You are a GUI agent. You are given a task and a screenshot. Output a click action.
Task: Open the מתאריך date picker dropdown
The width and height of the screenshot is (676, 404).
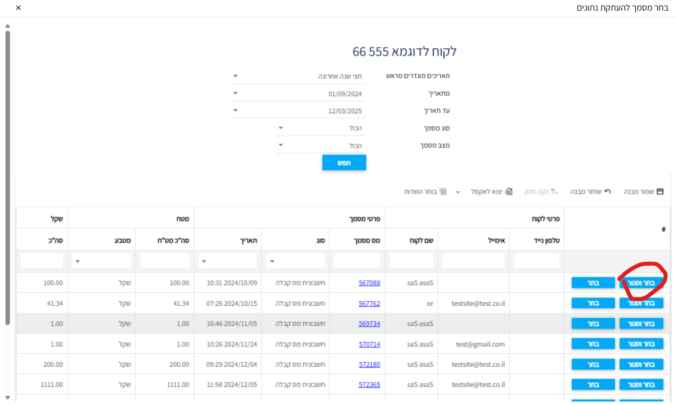pyautogui.click(x=235, y=93)
